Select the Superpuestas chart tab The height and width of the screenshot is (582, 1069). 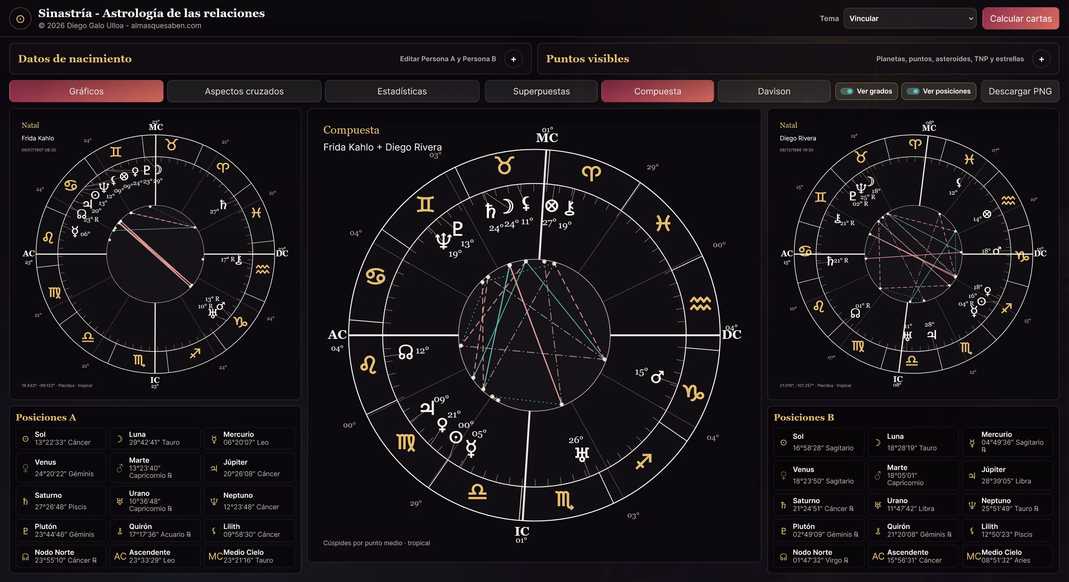[541, 91]
